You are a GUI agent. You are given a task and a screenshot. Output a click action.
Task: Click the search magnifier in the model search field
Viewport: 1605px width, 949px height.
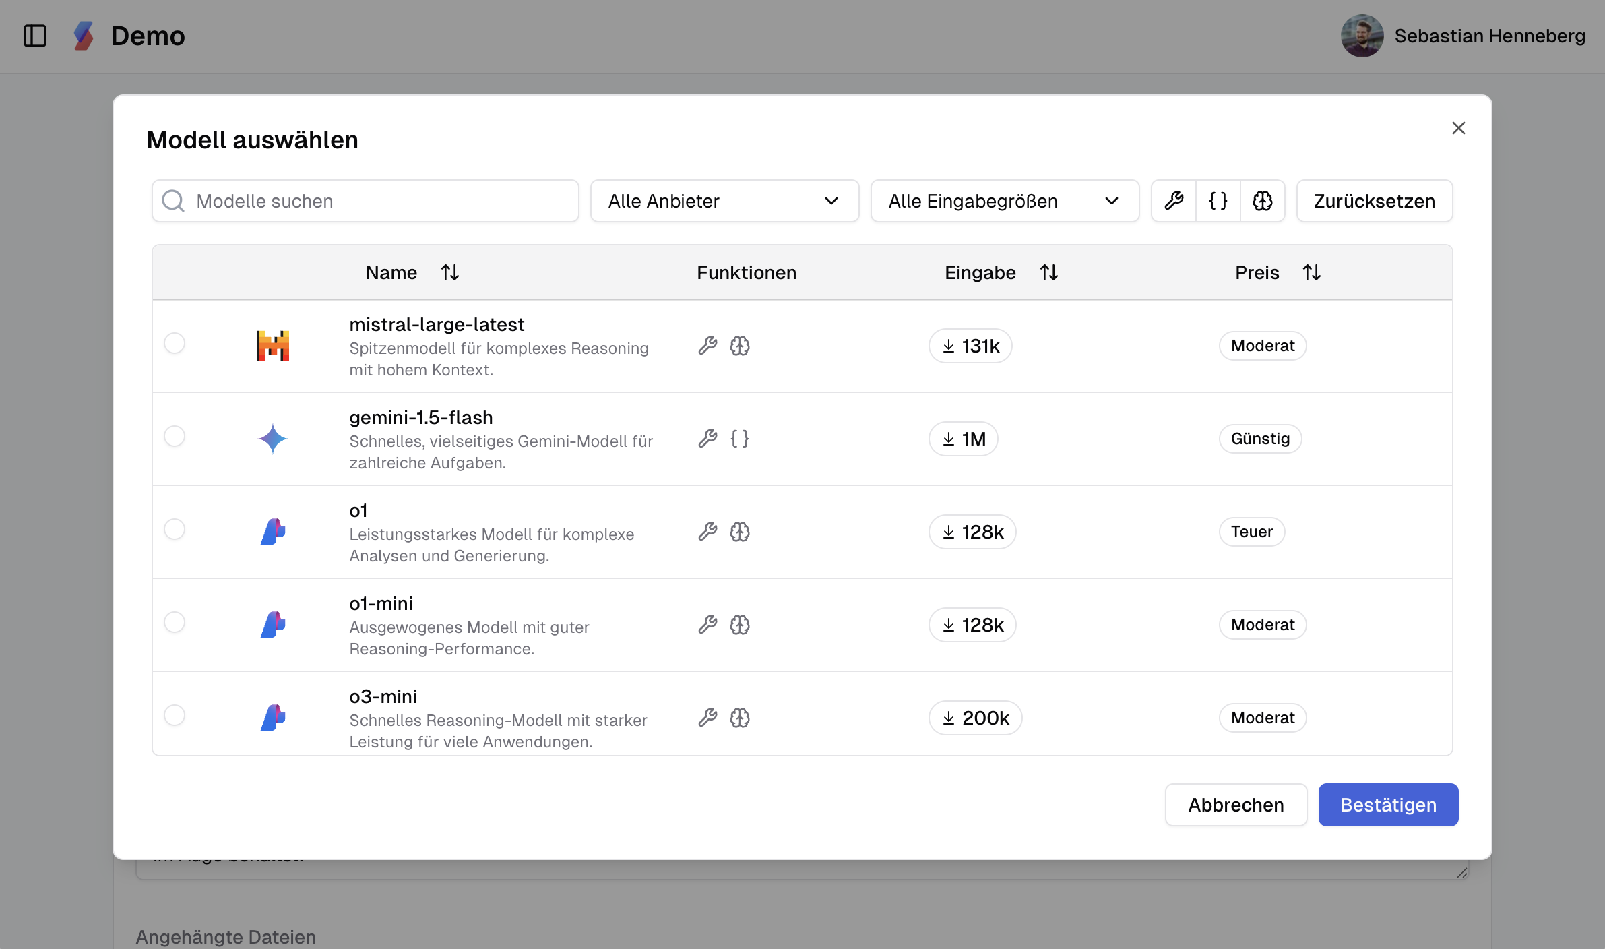coord(174,200)
